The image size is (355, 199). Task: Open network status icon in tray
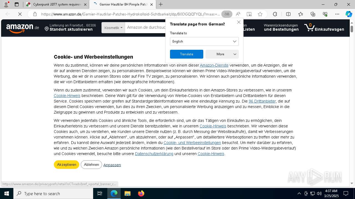point(313,193)
